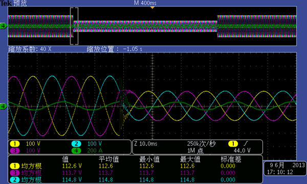This screenshot has width=307, height=184.
Task: Click the trigger source channel 1 icon
Action: 233,144
